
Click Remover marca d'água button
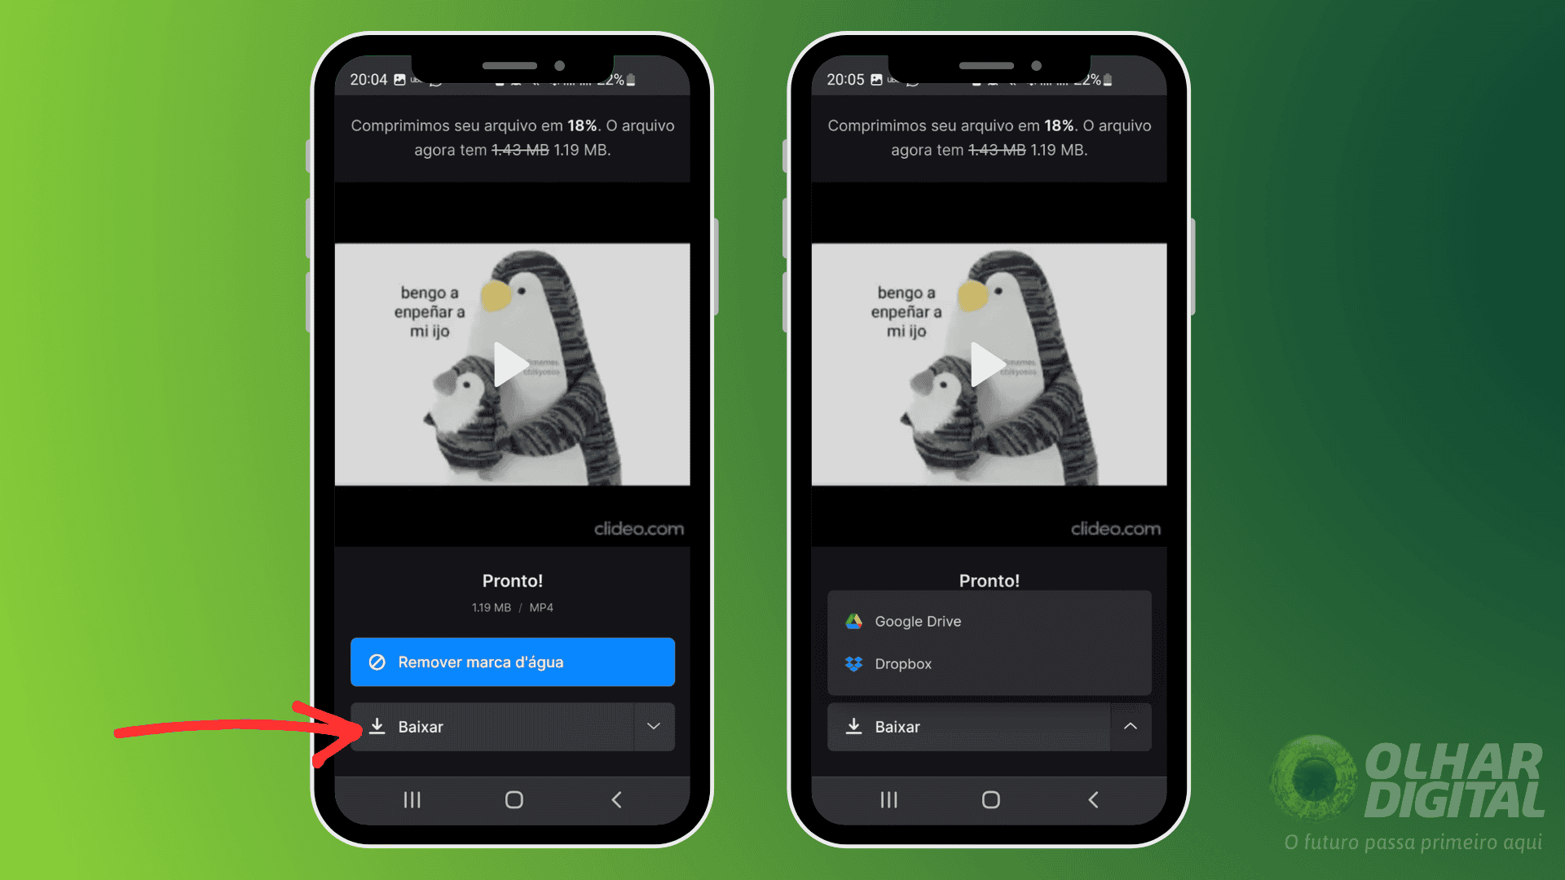[512, 662]
